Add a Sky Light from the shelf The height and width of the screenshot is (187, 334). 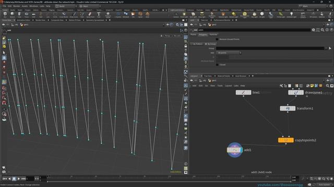click(254, 15)
